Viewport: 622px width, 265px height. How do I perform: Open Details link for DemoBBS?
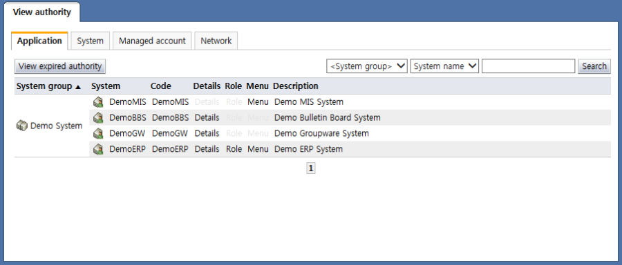(x=207, y=117)
